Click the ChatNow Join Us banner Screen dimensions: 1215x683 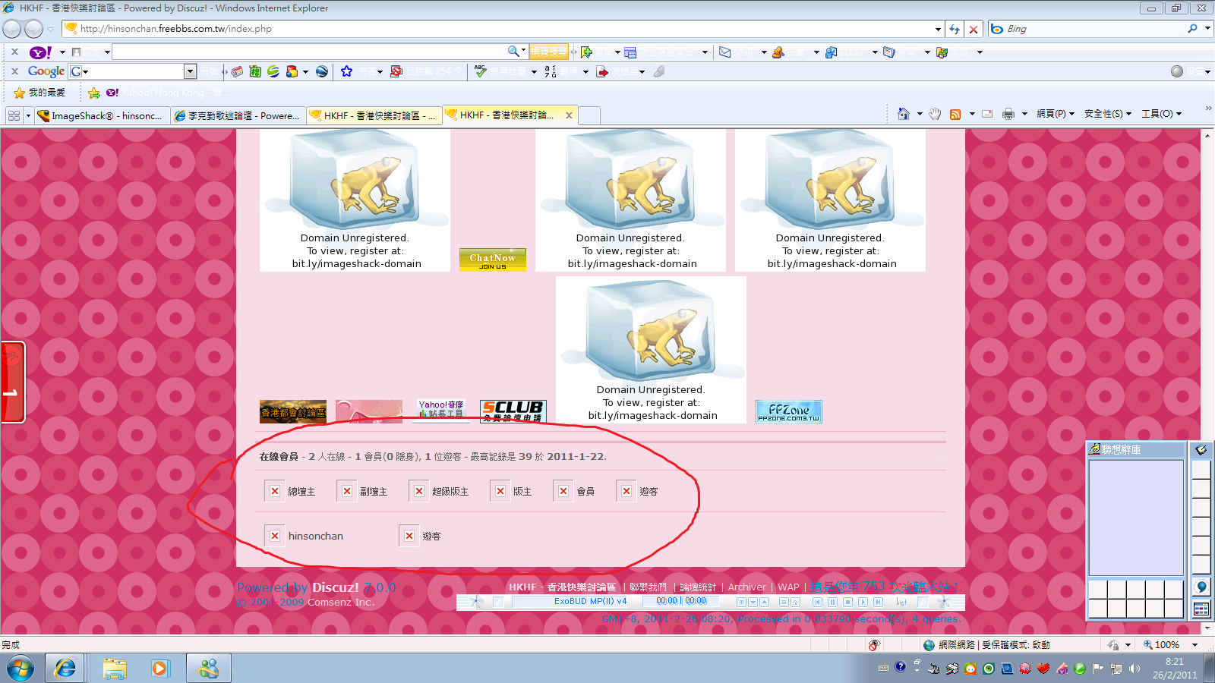tap(492, 260)
